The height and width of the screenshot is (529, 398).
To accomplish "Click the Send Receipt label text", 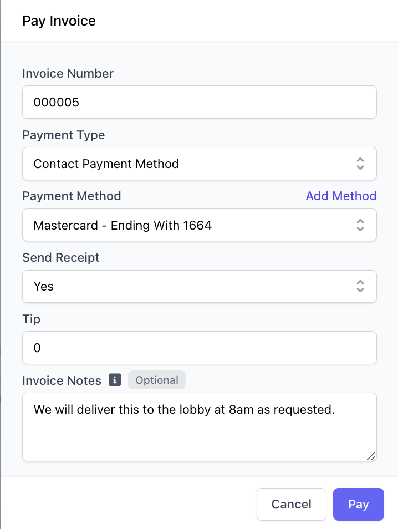I will (x=61, y=258).
